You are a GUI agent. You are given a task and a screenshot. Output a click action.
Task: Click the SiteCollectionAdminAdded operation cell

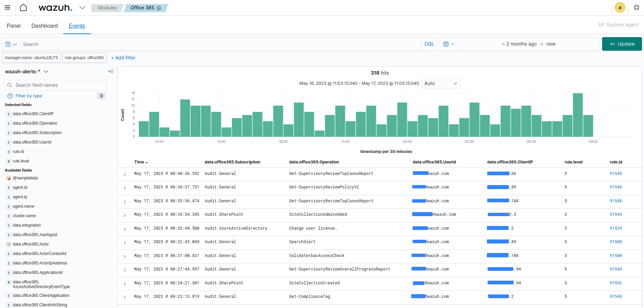point(318,214)
